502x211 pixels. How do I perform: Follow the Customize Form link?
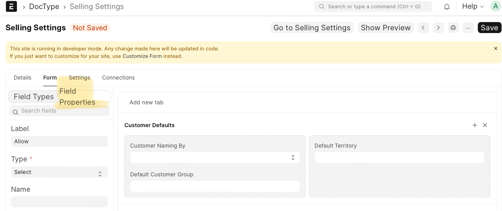tap(142, 56)
